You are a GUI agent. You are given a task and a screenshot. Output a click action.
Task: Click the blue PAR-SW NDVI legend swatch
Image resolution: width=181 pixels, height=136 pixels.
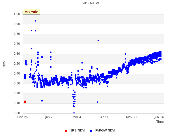tap(91, 131)
